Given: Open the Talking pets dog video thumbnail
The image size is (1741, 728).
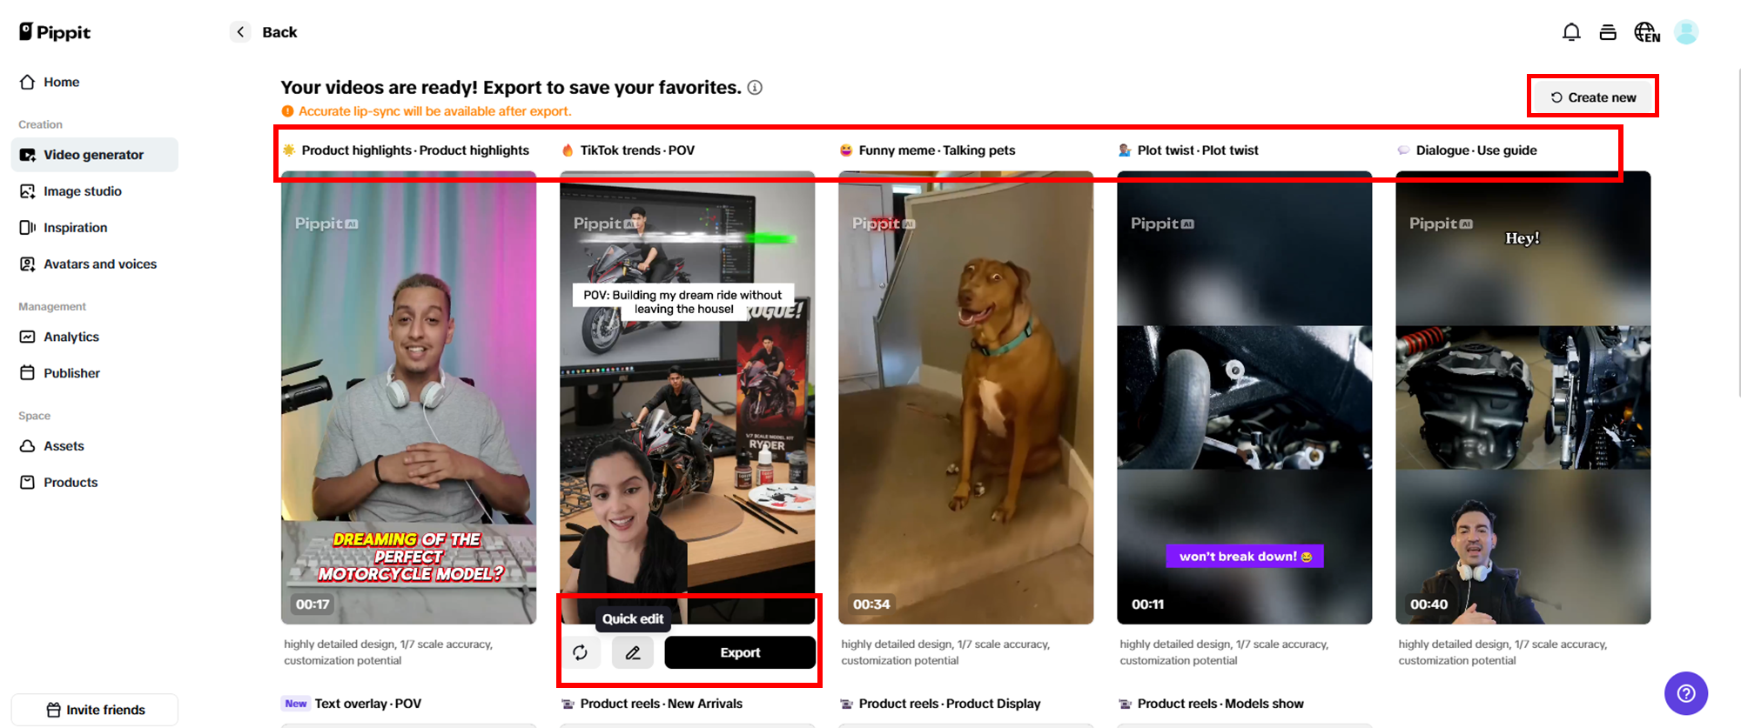Looking at the screenshot, I should pos(965,397).
